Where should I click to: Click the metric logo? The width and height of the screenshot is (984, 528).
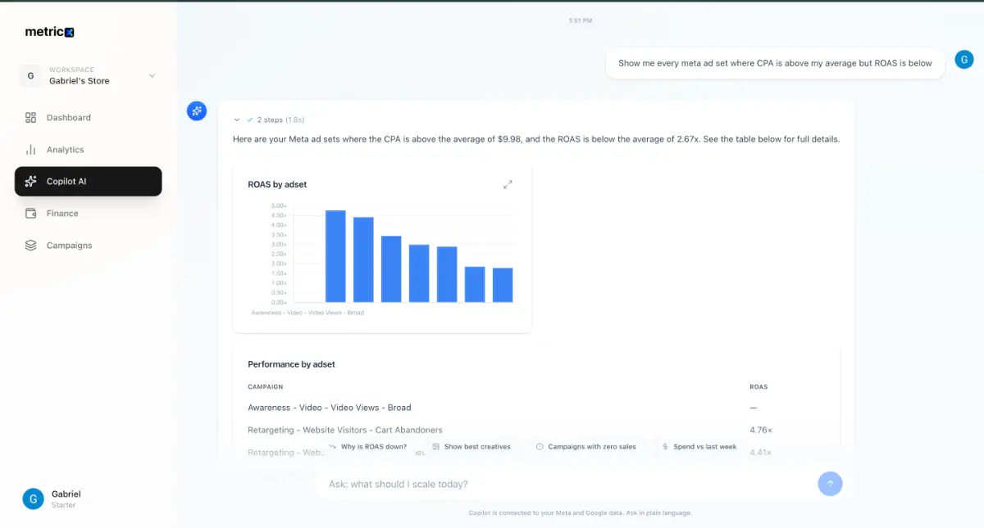coord(50,32)
